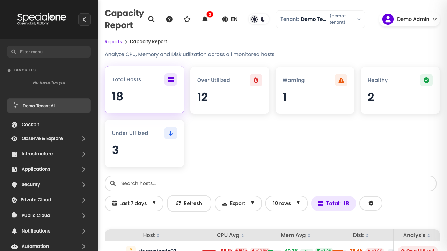Viewport: 447px width, 251px height.
Task: Open Automation sidebar menu item
Action: point(49,246)
